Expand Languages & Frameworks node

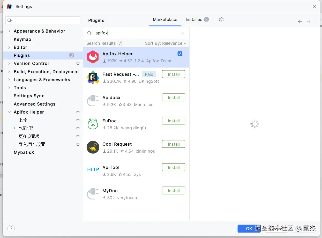coord(9,80)
